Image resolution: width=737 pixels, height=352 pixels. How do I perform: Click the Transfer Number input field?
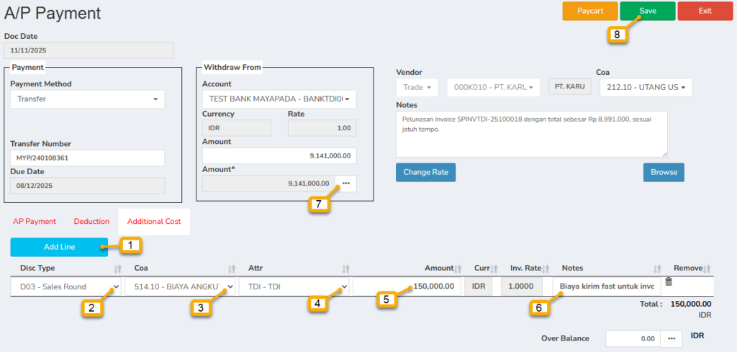point(87,158)
